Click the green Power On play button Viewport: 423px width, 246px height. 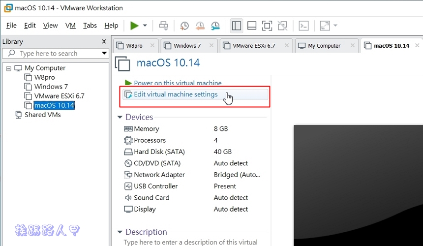(134, 26)
